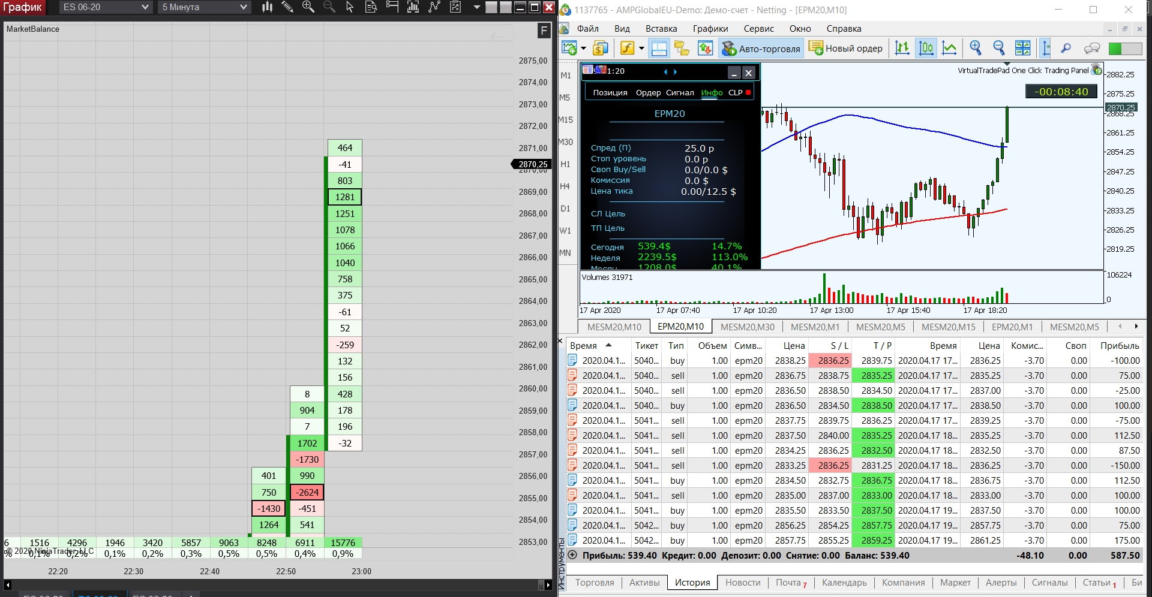Select the cursor pointer tool in NinjaTrader
The image size is (1152, 597).
[350, 7]
